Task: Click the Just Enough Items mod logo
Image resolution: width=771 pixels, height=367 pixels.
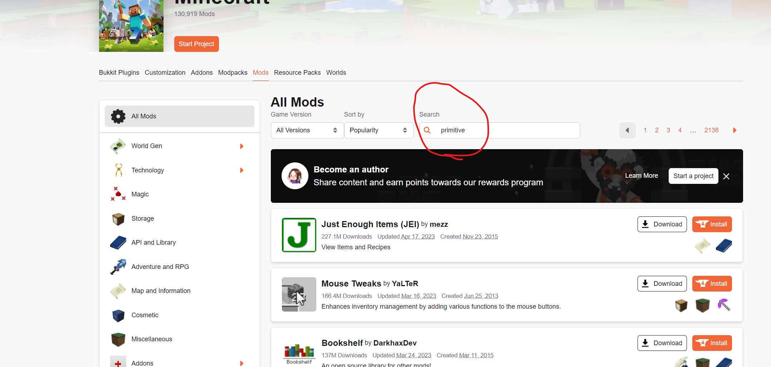Action: 299,235
